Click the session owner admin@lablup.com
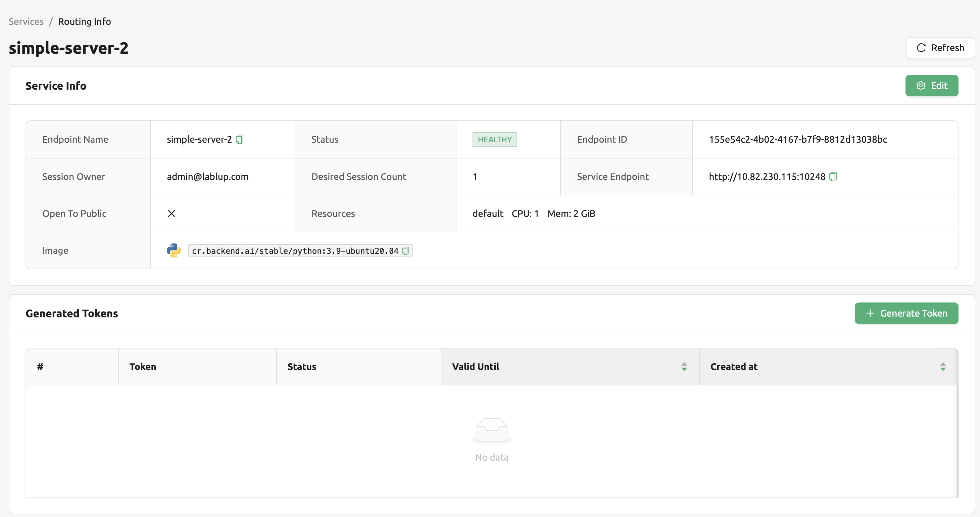Screen dimensions: 980x517 coord(207,177)
